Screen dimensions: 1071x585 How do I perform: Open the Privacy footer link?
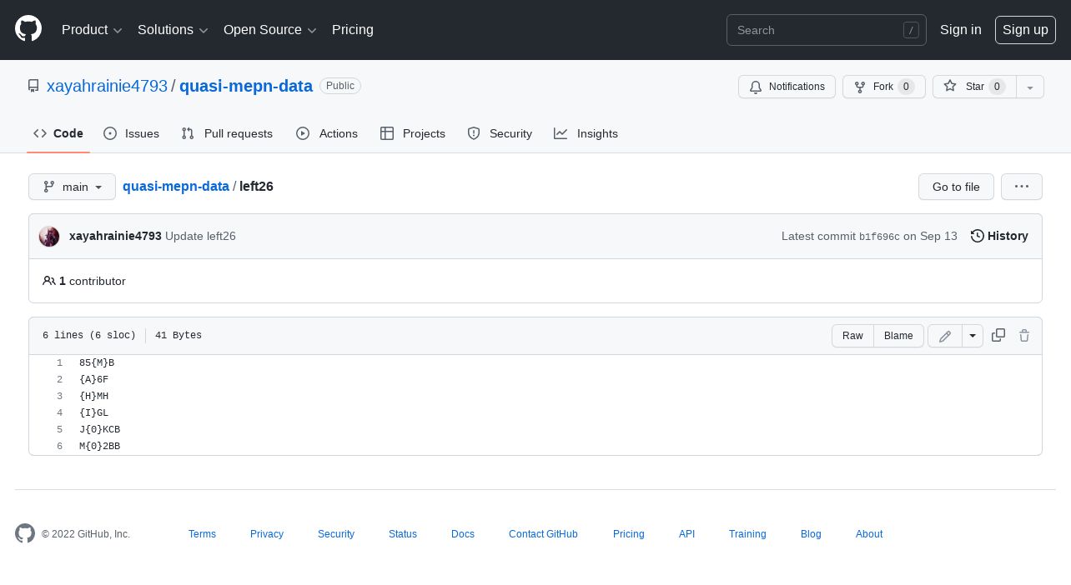tap(267, 534)
